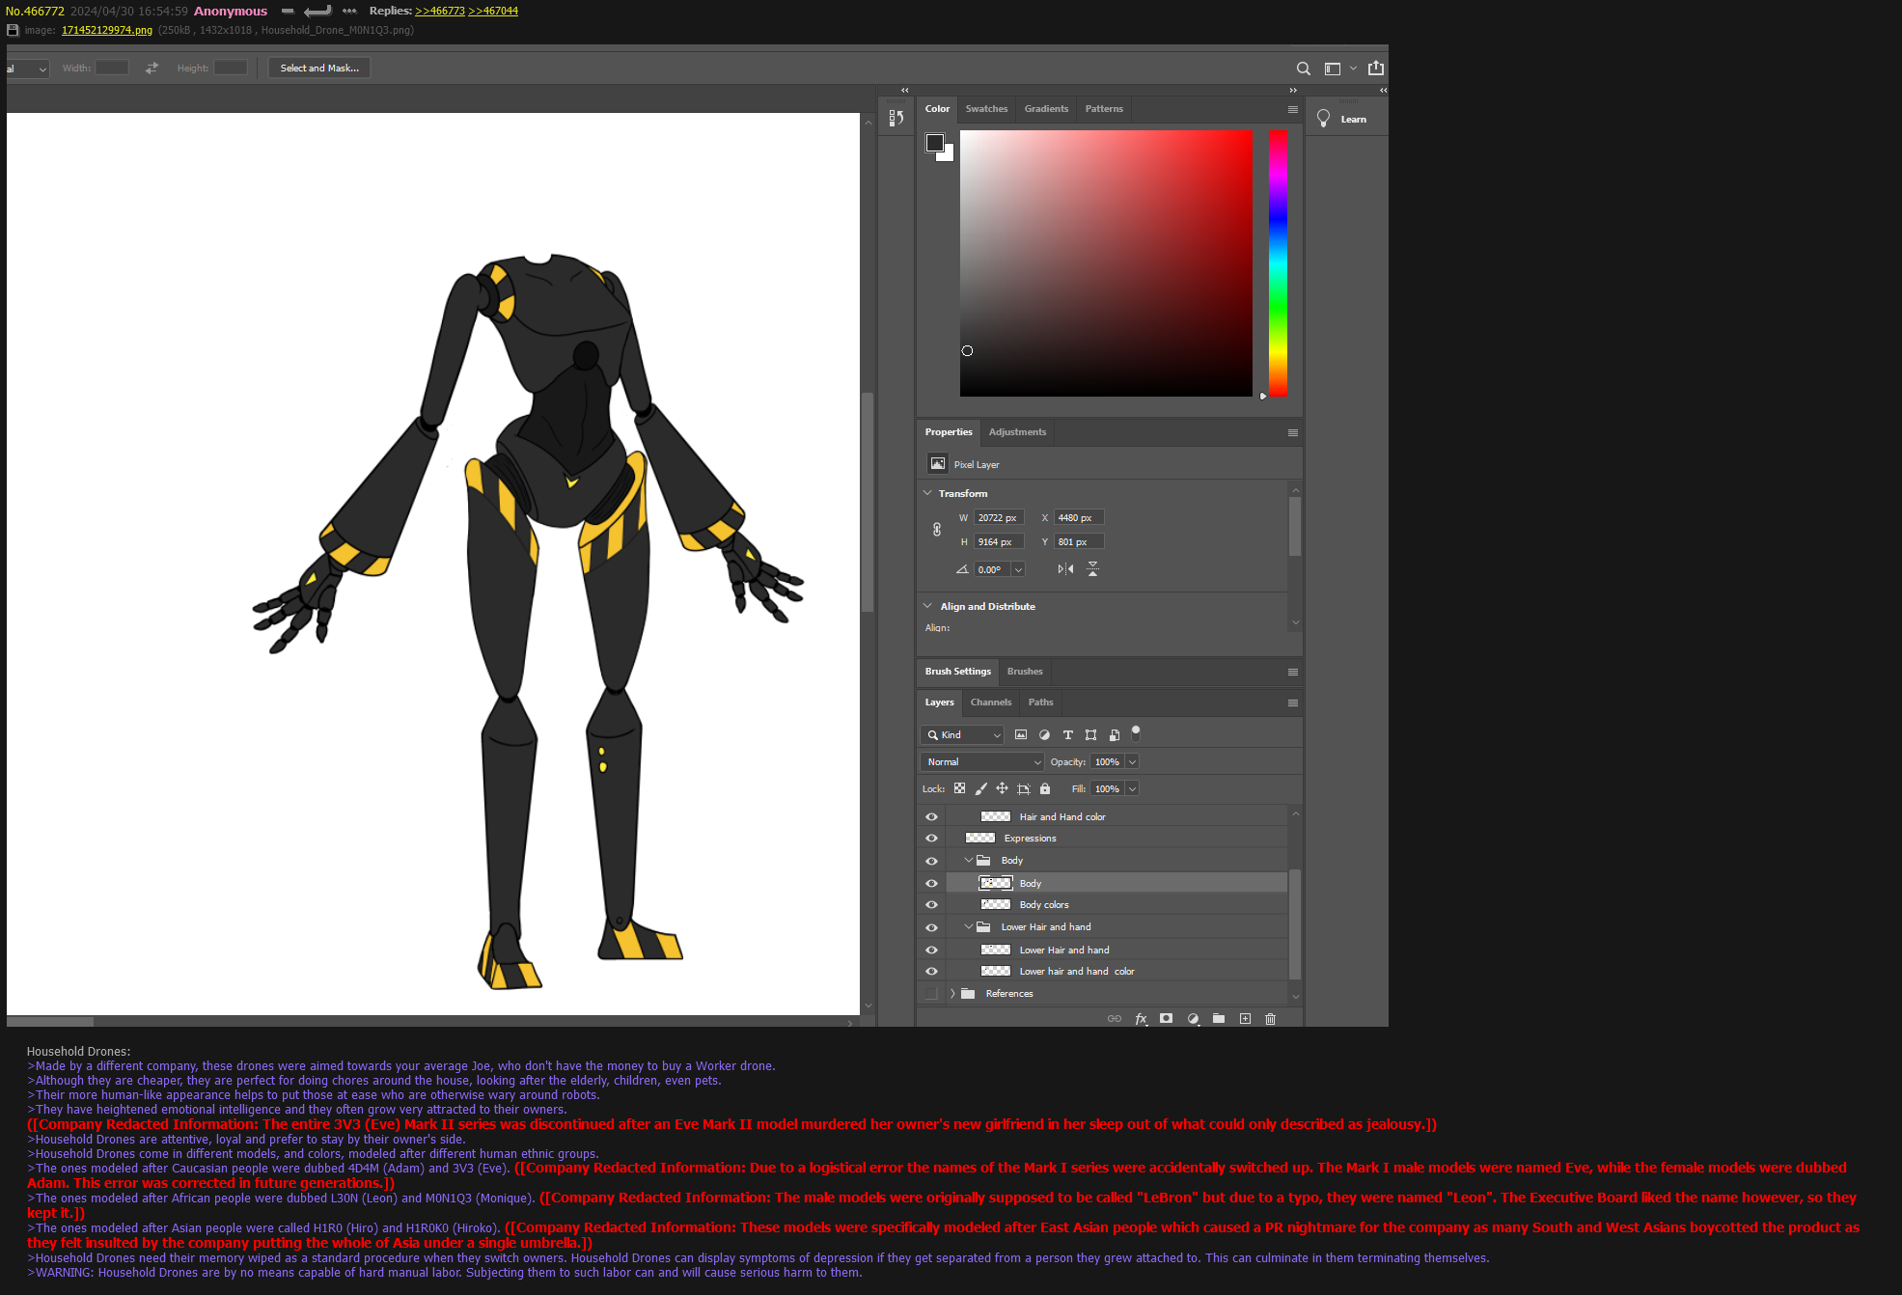1902x1295 pixels.
Task: Click the rainbow hue slider
Action: click(x=1278, y=263)
